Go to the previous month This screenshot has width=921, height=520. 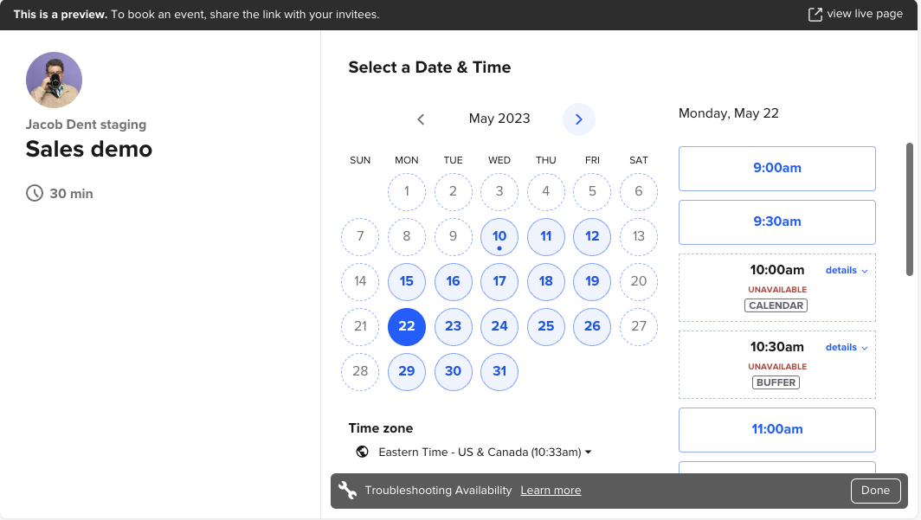[421, 119]
